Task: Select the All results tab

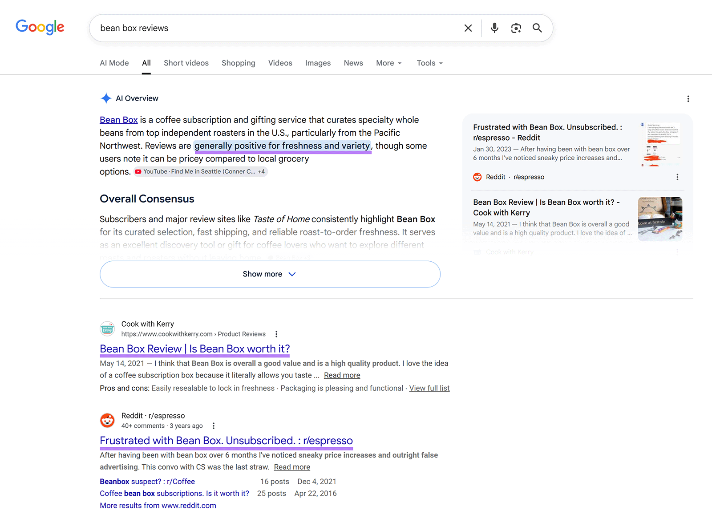Action: point(146,63)
